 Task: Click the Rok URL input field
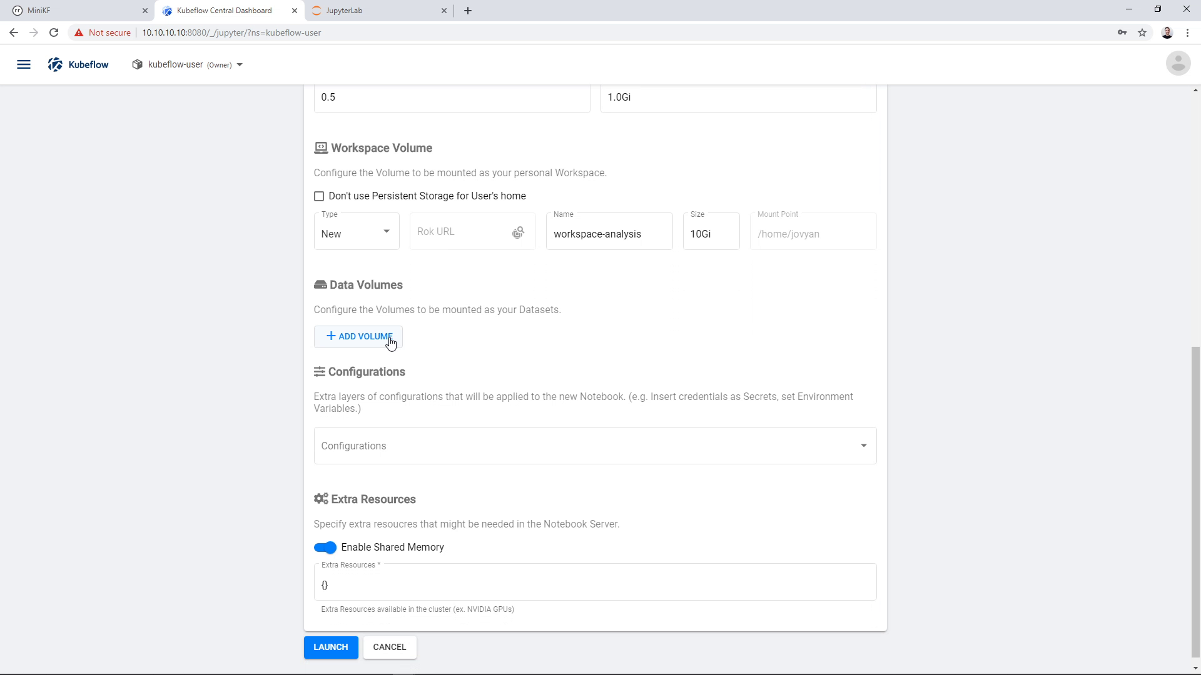(463, 232)
